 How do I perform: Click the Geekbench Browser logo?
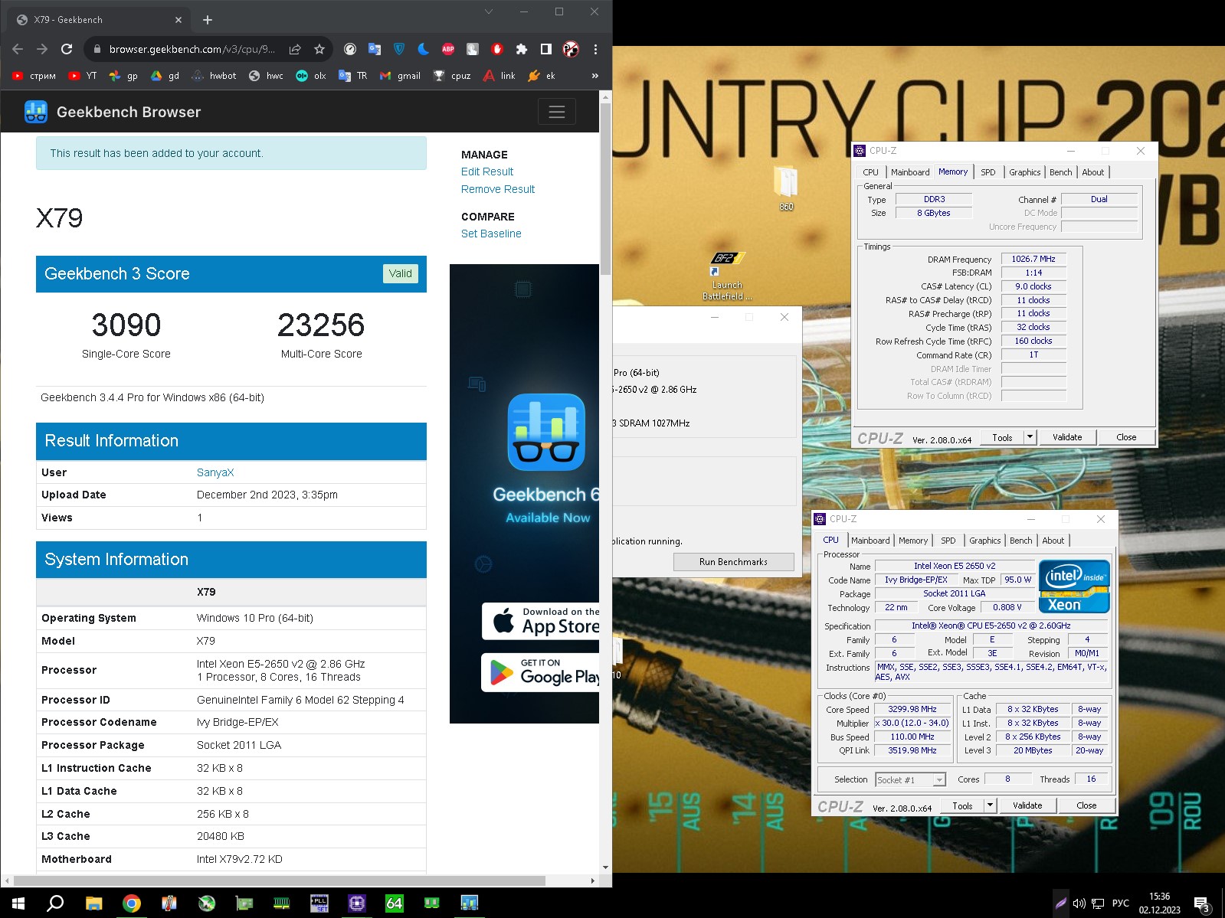tap(113, 112)
